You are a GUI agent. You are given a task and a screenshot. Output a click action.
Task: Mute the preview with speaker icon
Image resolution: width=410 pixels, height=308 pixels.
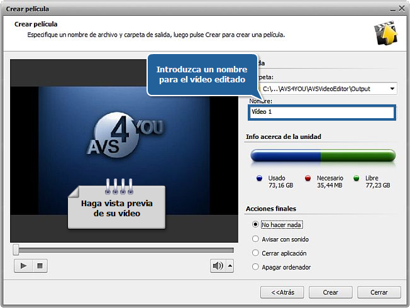coord(218,266)
